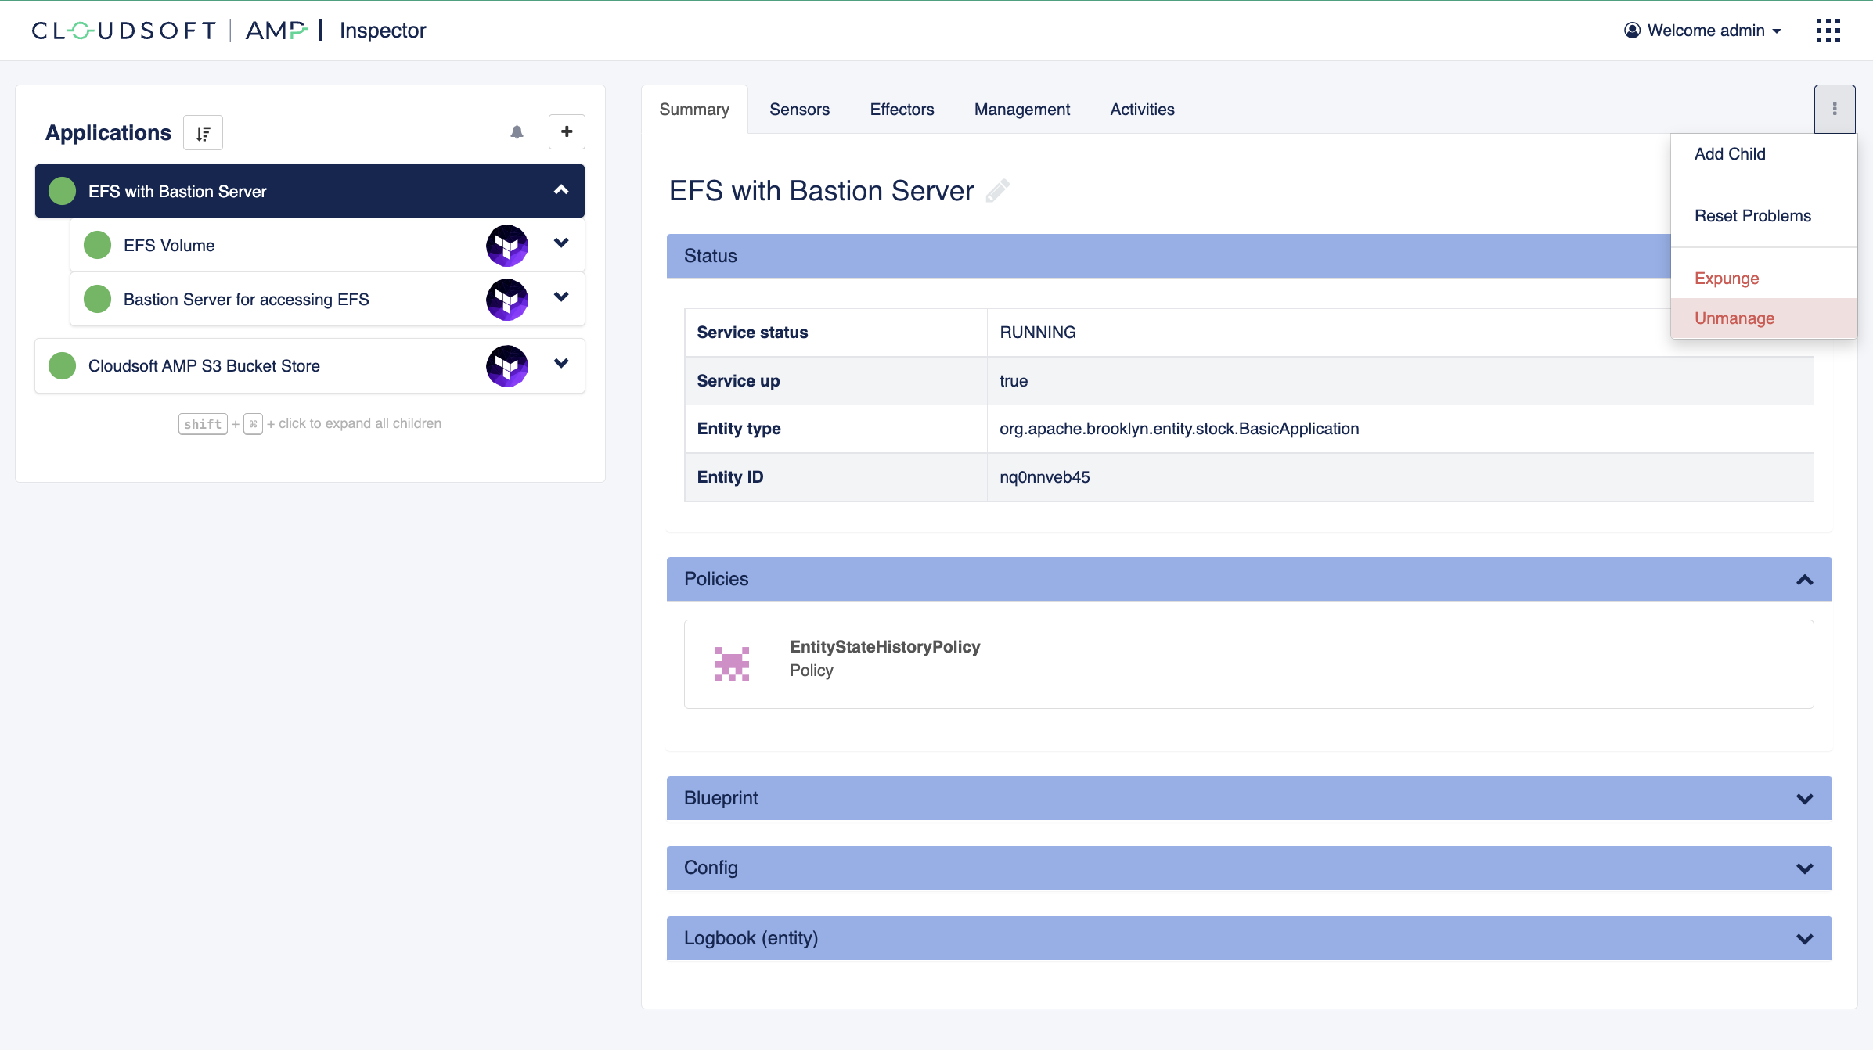
Task: Click the EntityStateHistoryPolicy pixel icon
Action: point(732,664)
